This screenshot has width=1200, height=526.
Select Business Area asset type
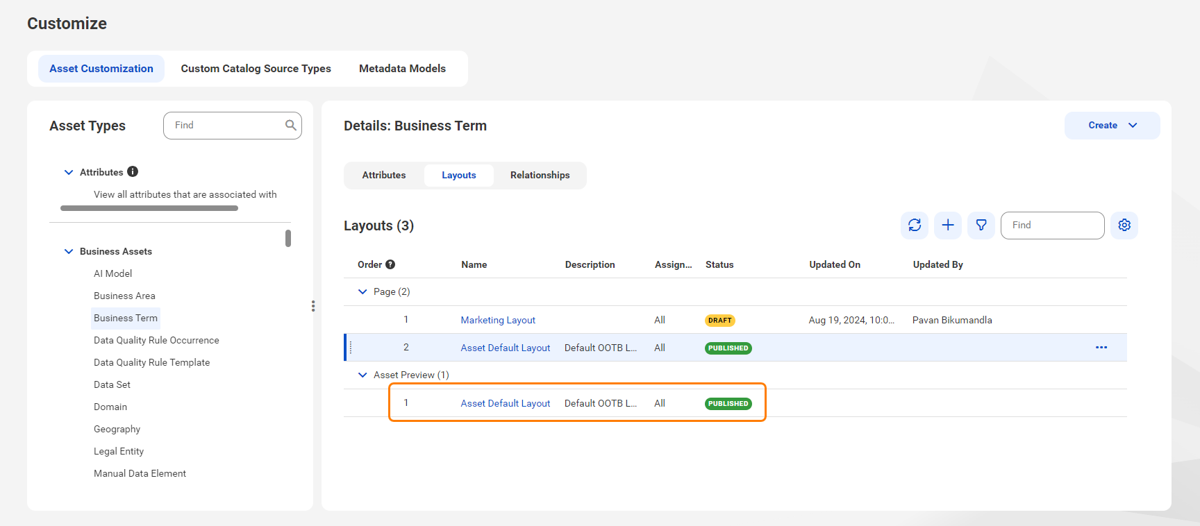pos(124,296)
